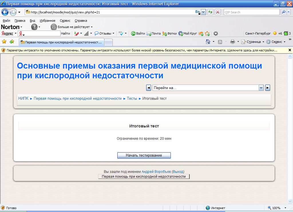Open the Вид menu
The height and width of the screenshot is (212, 293).
click(33, 21)
